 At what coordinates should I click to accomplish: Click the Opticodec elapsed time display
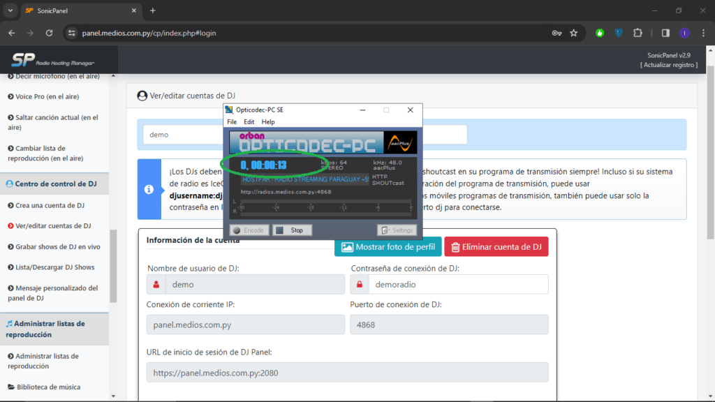pyautogui.click(x=263, y=165)
